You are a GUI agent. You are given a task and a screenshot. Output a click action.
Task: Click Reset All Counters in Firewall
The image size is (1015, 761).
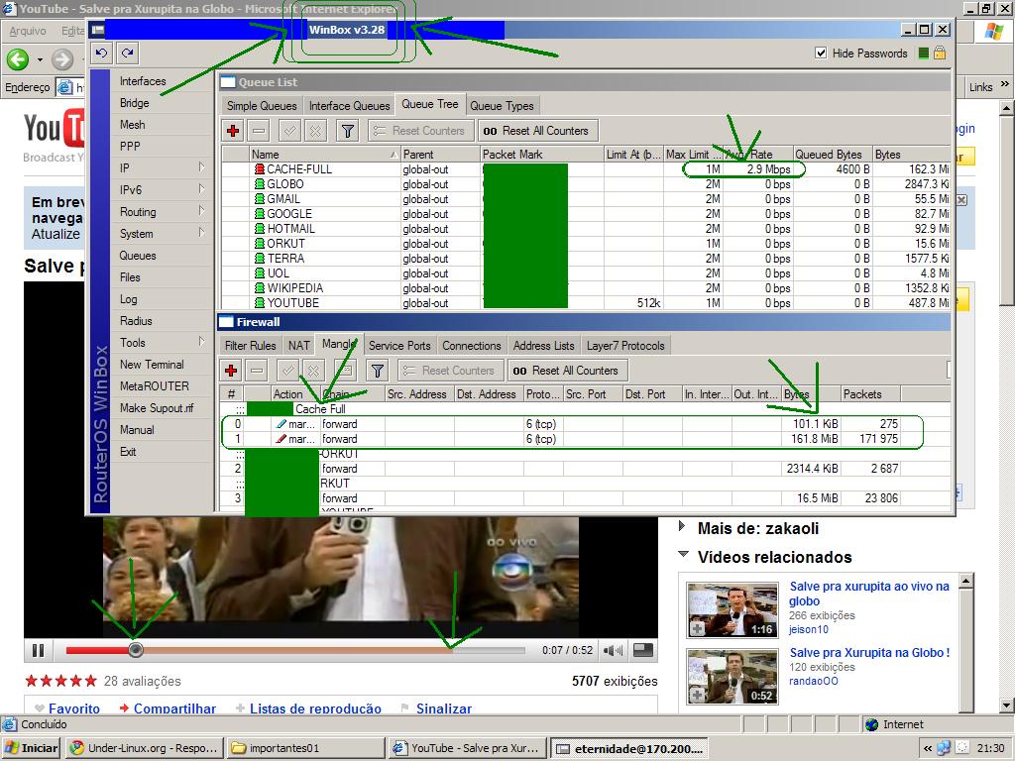pos(566,371)
